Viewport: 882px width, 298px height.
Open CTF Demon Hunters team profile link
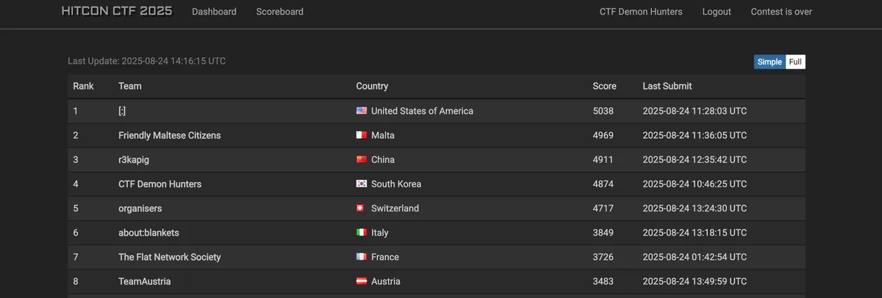640,11
